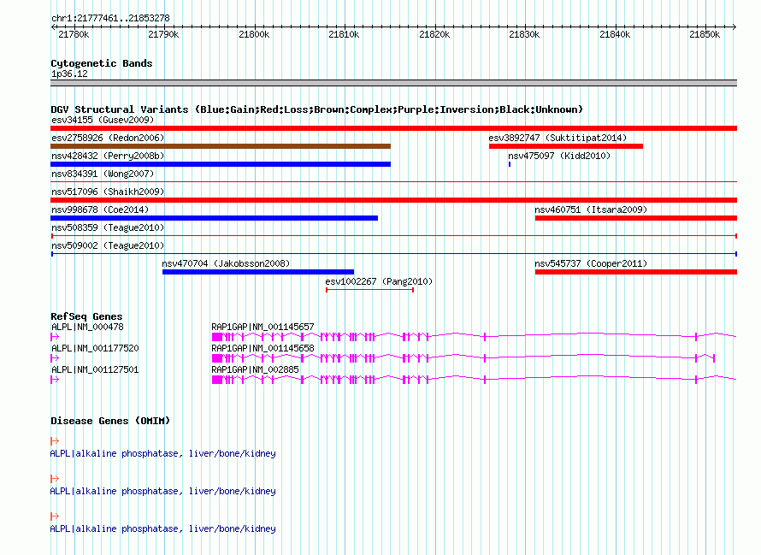Open nsv517096 (Shaikh2009) label
The height and width of the screenshot is (555, 761).
[x=108, y=192]
